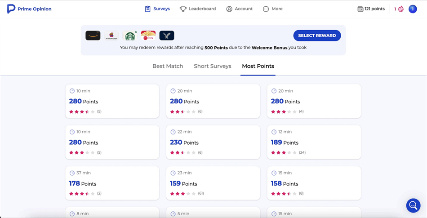This screenshot has width=427, height=218.
Task: Start the 230 Points 22 min survey
Action: (213, 142)
